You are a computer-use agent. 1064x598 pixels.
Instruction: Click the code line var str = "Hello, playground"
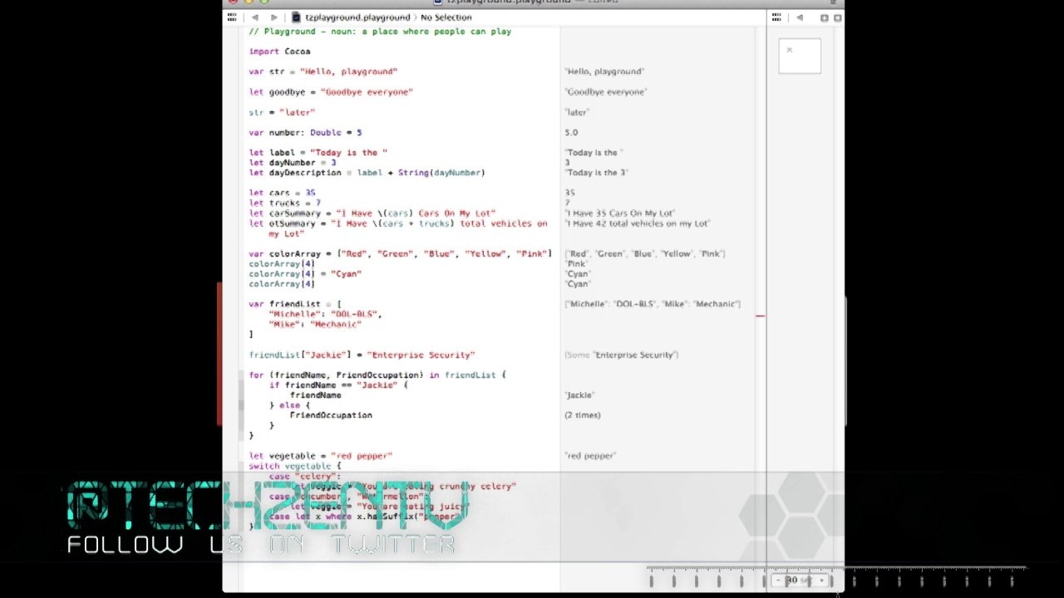point(323,71)
